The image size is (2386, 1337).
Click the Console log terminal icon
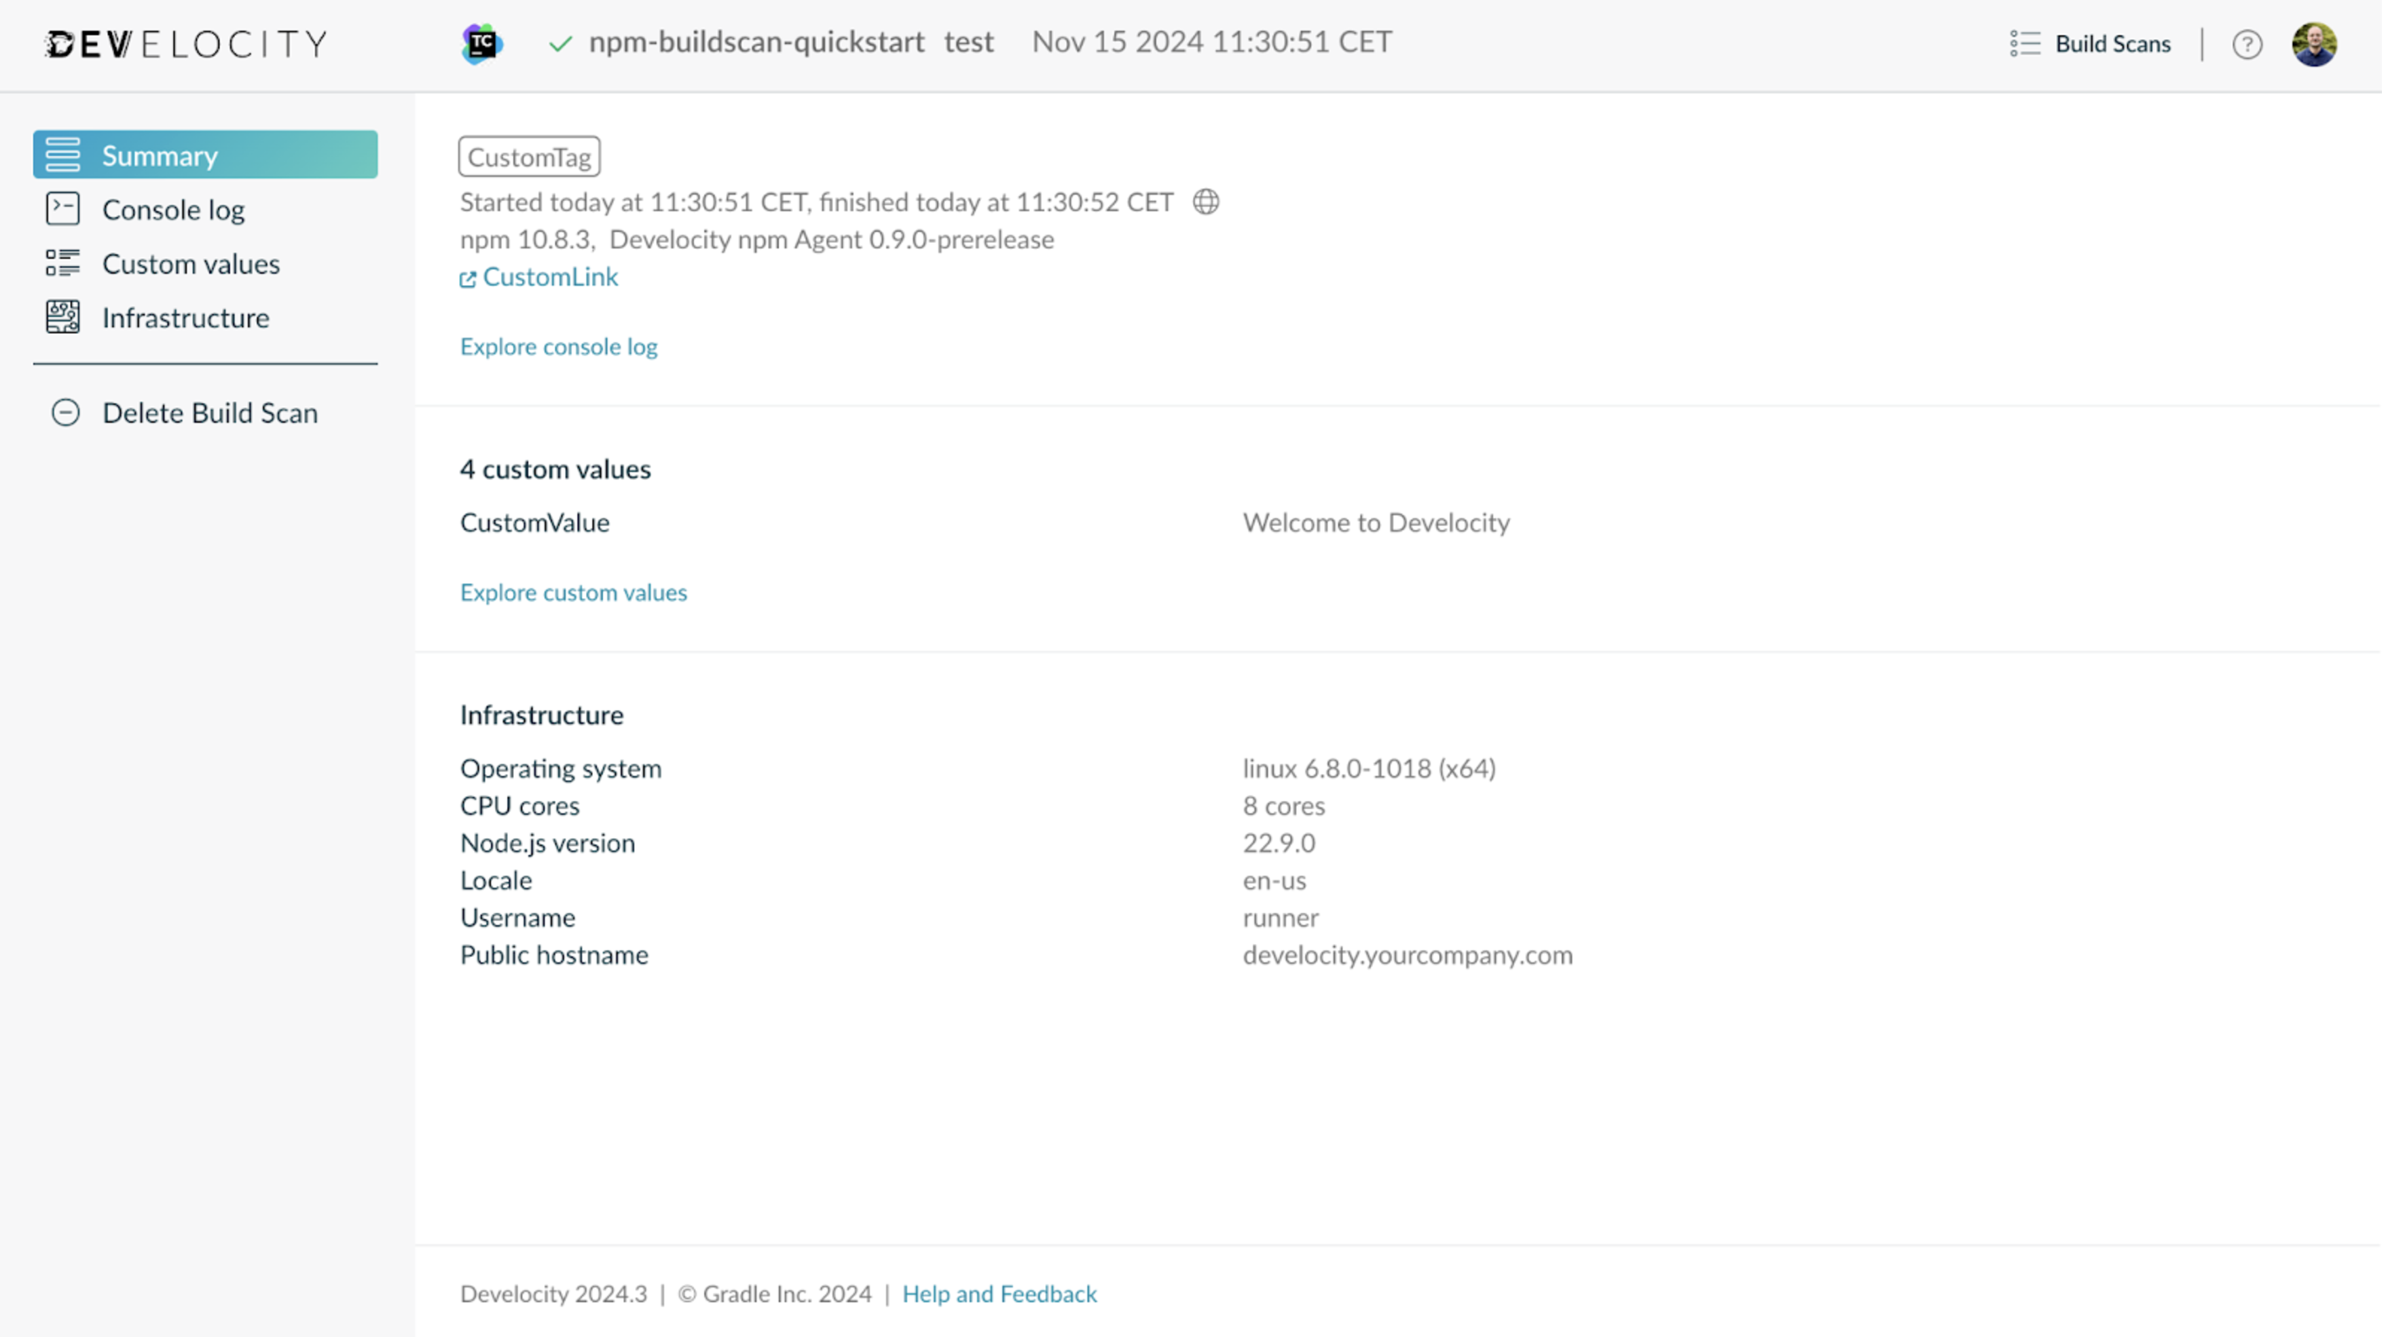point(63,209)
